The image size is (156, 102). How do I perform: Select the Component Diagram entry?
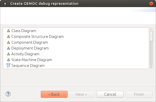tap(29, 42)
